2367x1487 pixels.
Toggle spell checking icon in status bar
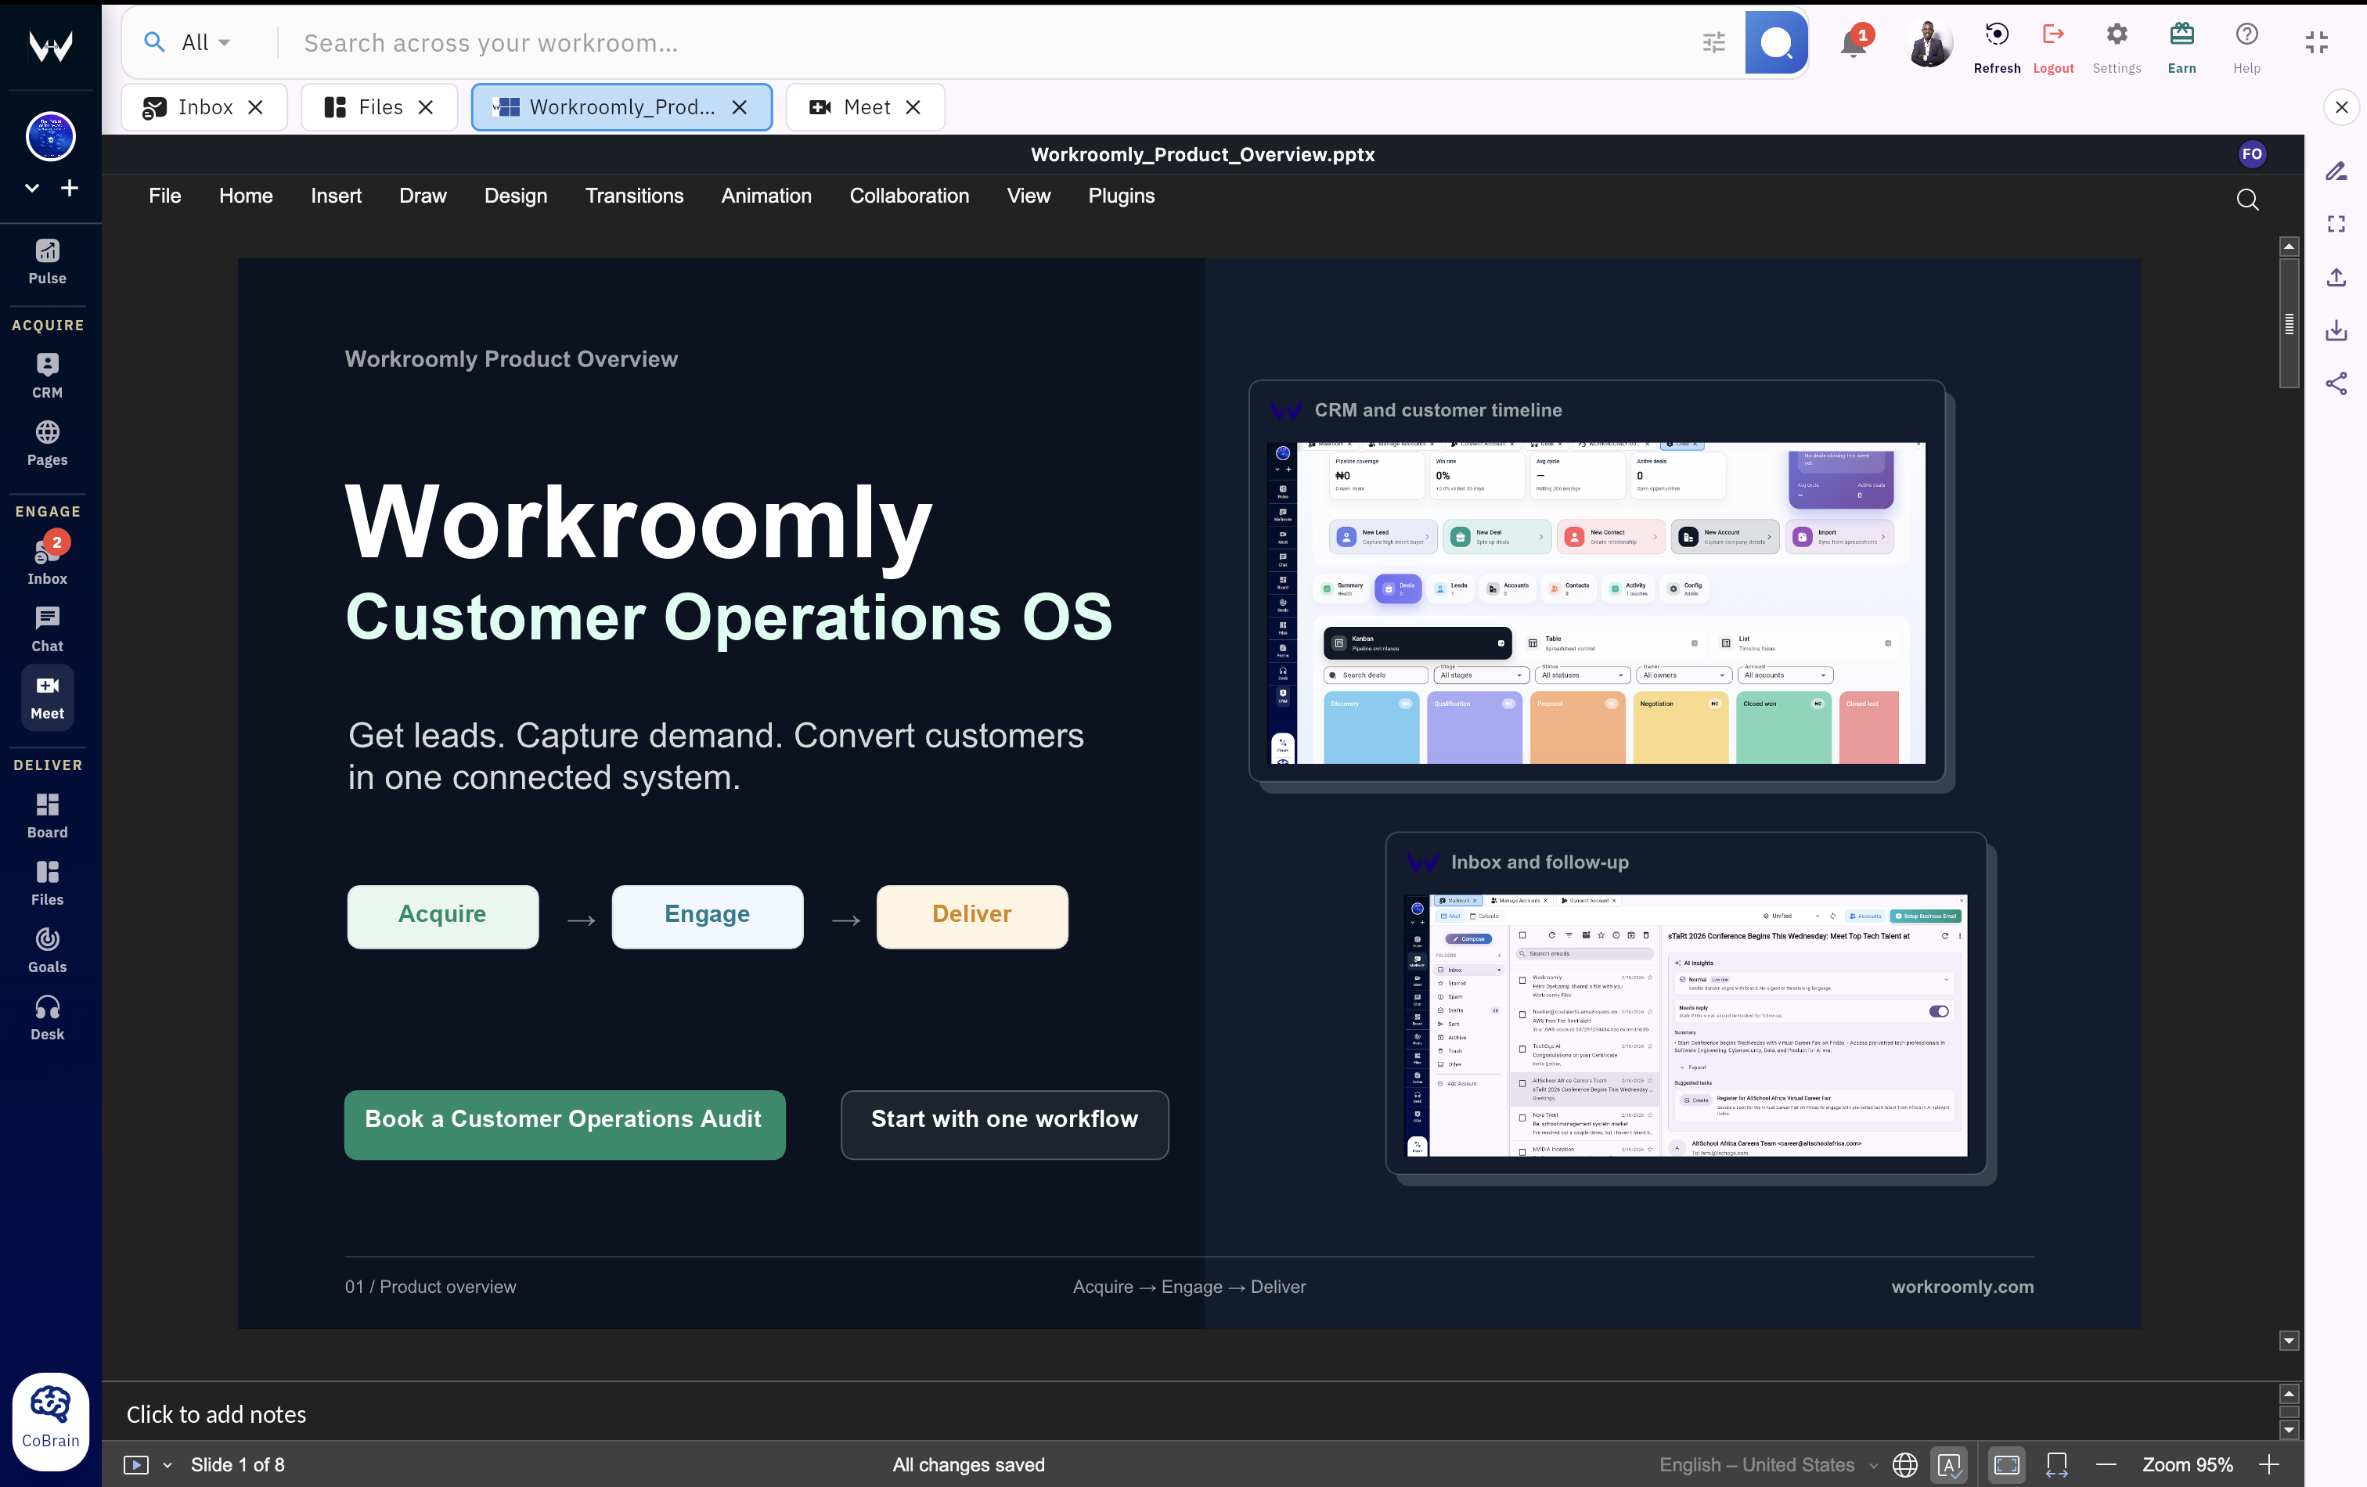coord(1951,1464)
